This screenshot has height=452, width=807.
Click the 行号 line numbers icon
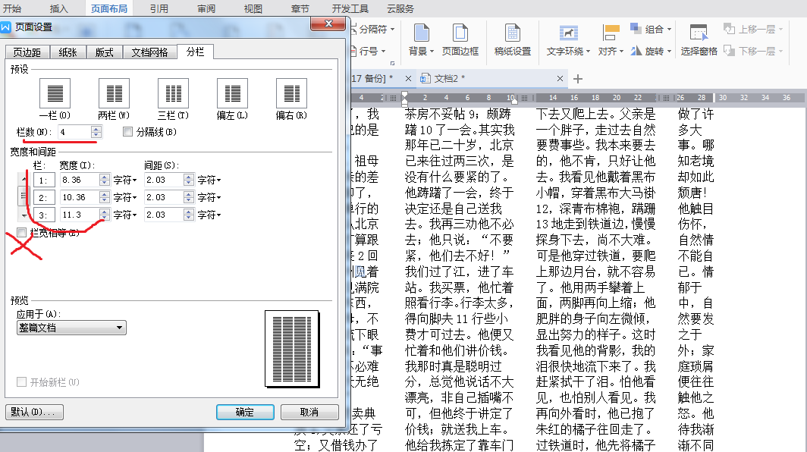pyautogui.click(x=354, y=51)
